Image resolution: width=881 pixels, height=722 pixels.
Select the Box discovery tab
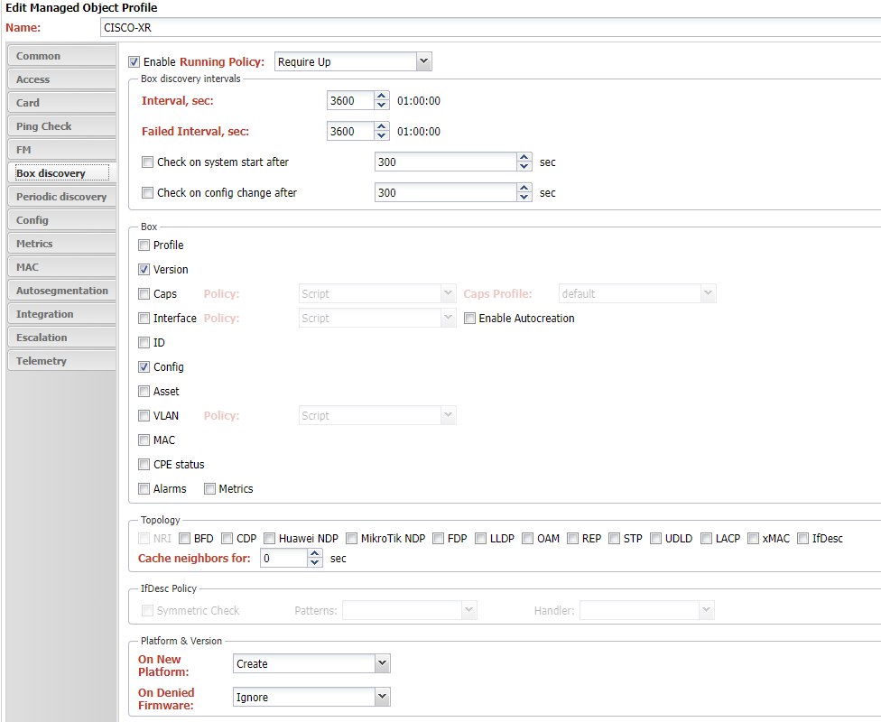coord(61,173)
